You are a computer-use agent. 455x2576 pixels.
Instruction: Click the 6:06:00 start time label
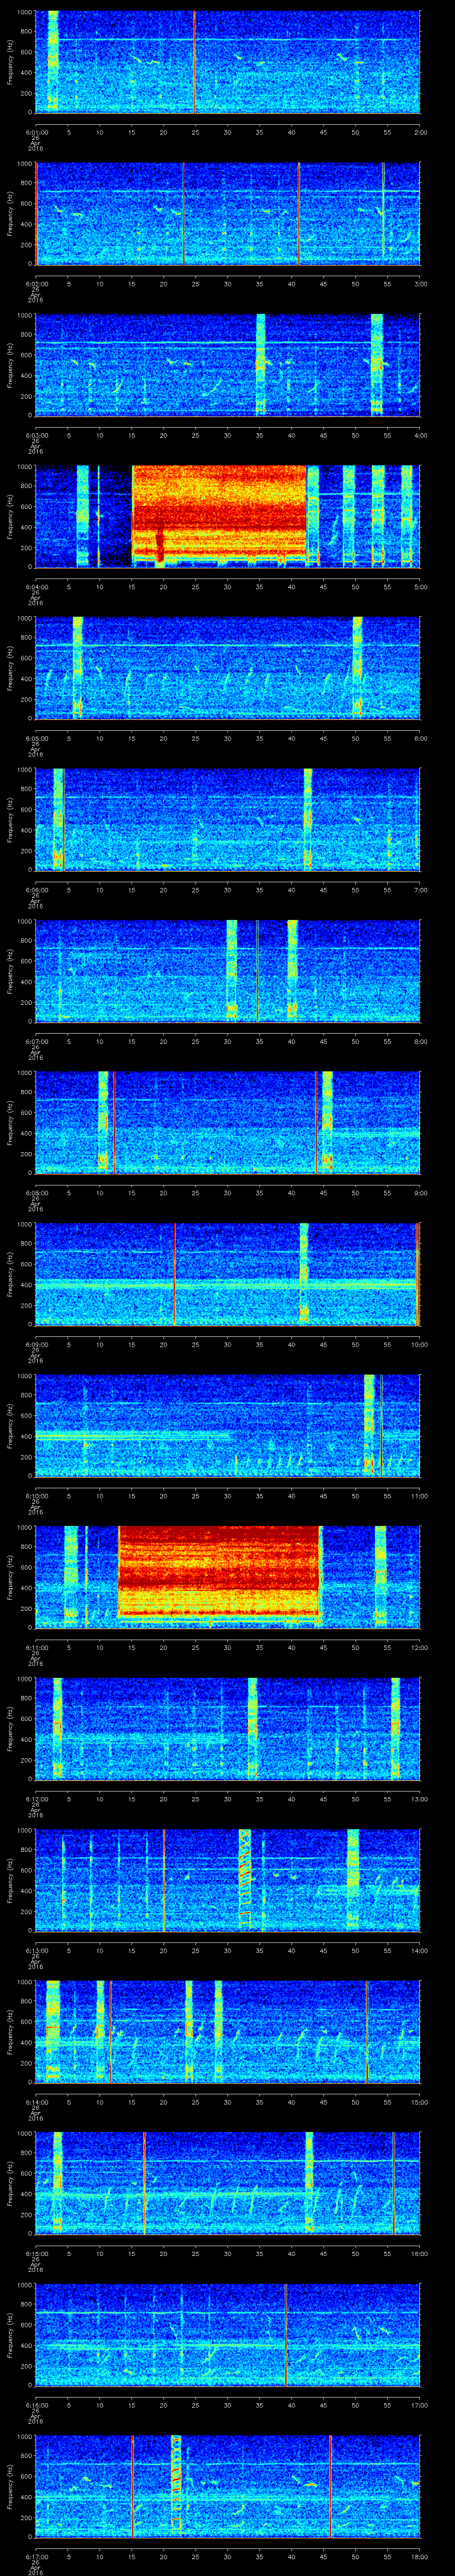pyautogui.click(x=36, y=890)
